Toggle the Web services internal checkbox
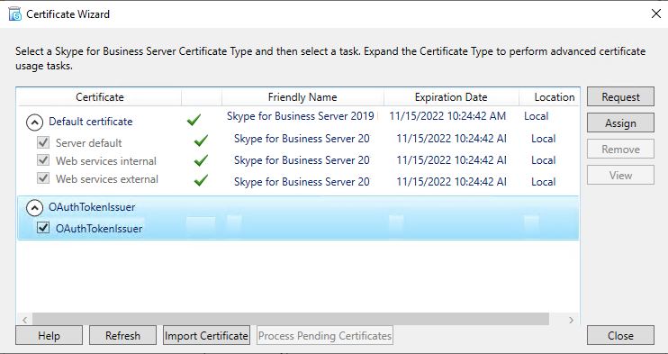668x354 pixels. (x=43, y=160)
